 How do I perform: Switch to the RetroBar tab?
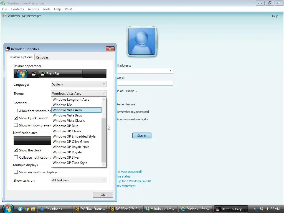tap(42, 57)
